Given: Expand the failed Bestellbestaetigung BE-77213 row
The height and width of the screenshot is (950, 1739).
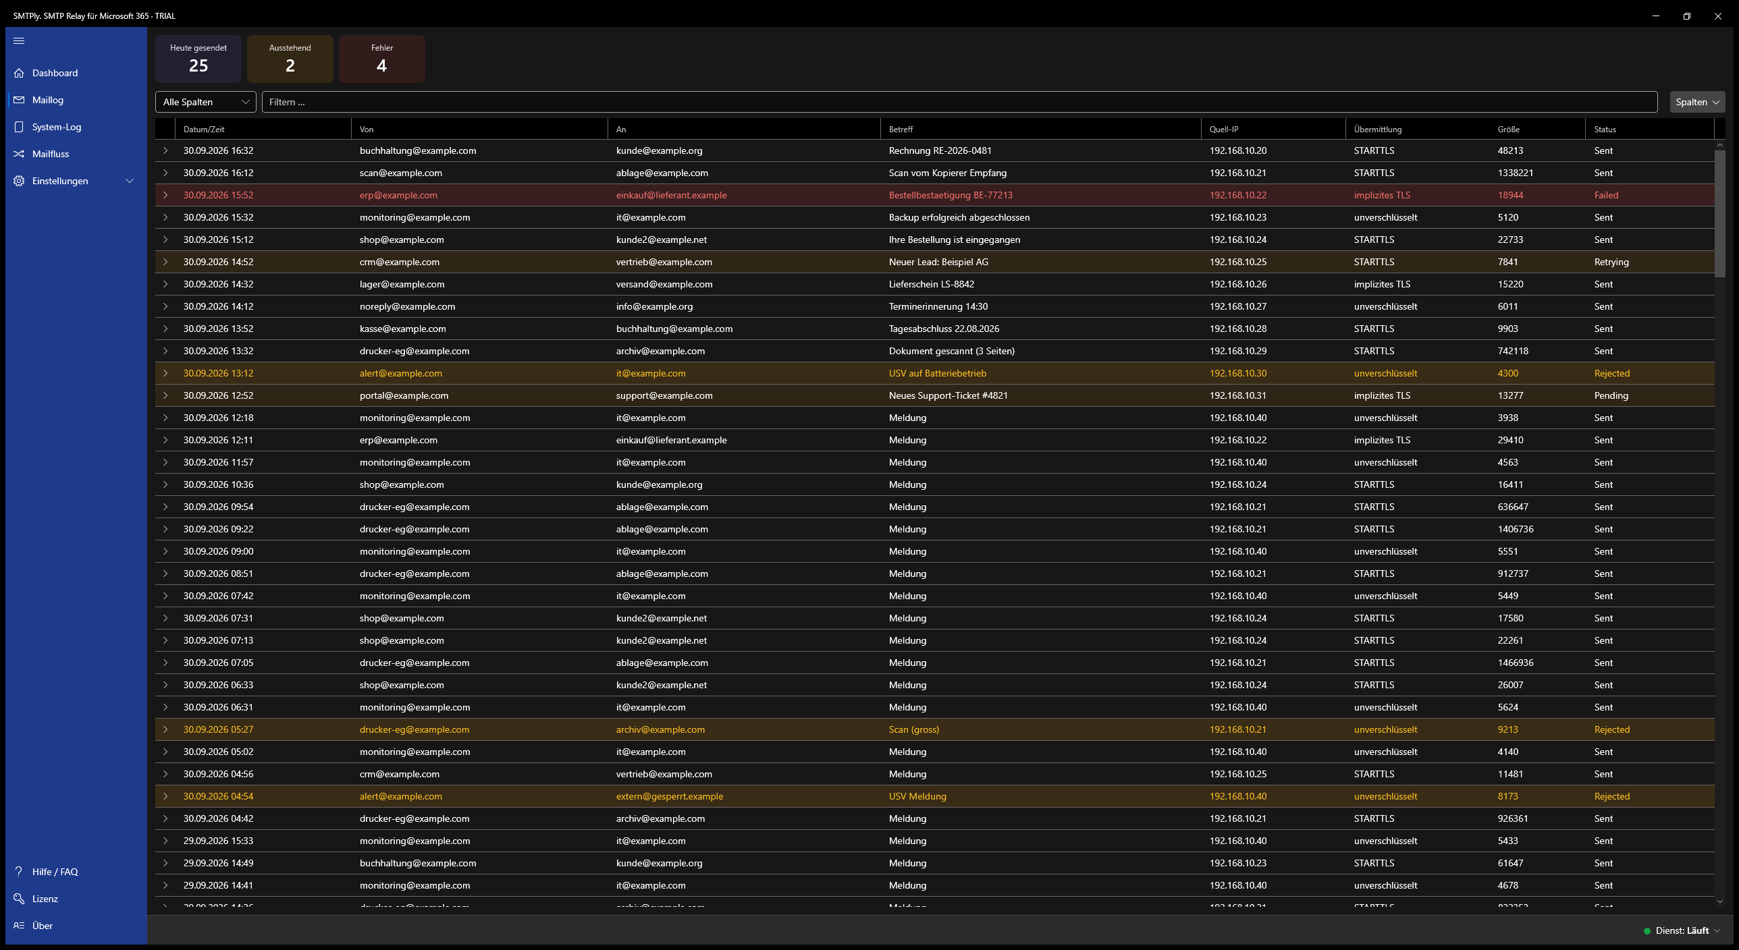Looking at the screenshot, I should click(165, 195).
